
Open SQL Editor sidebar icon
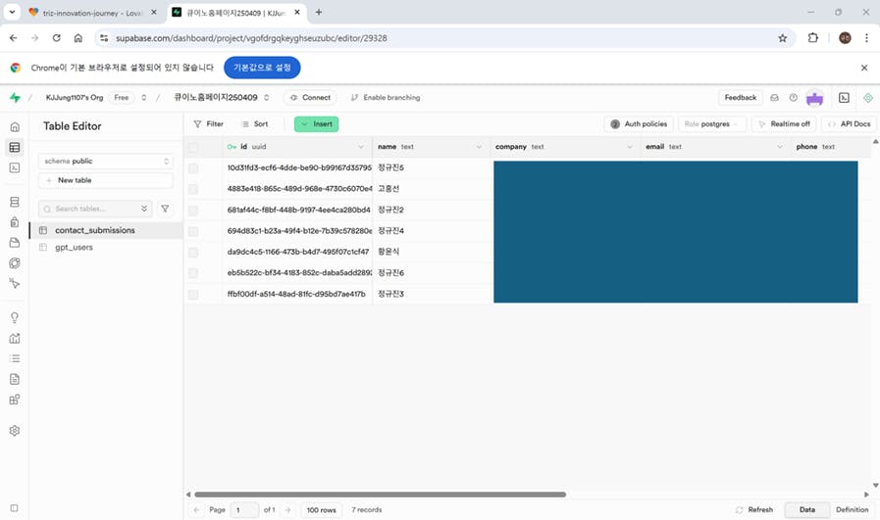coord(15,167)
